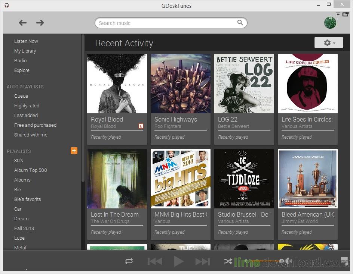Click the Search music field
The image size is (353, 274).
[166, 23]
